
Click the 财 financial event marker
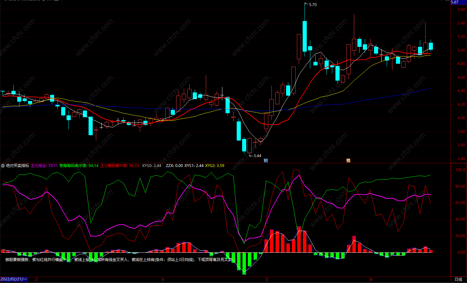(x=266, y=161)
